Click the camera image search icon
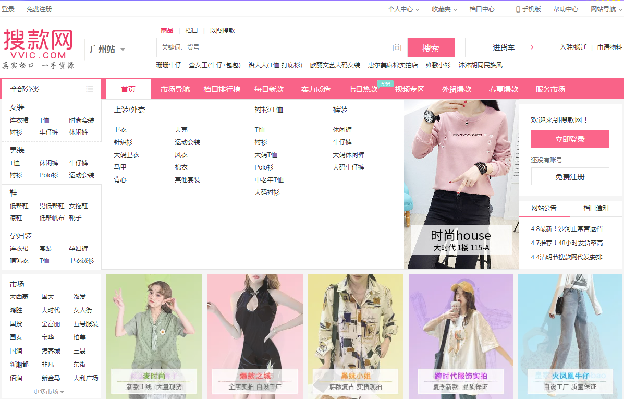624x399 pixels. [397, 47]
